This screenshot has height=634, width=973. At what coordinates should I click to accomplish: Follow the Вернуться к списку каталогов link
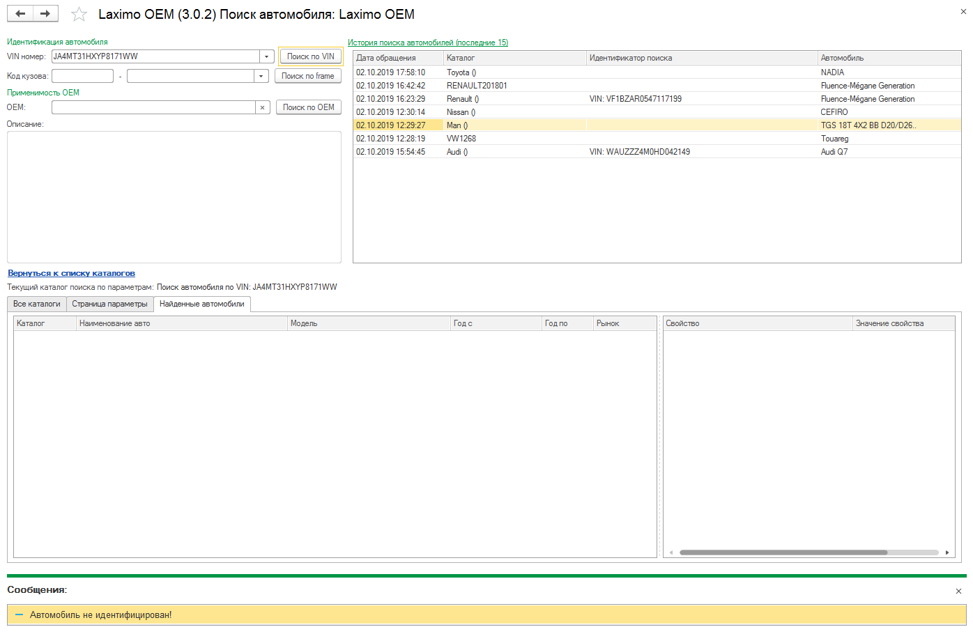pyautogui.click(x=71, y=273)
